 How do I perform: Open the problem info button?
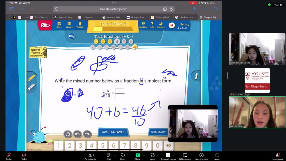coord(196,76)
